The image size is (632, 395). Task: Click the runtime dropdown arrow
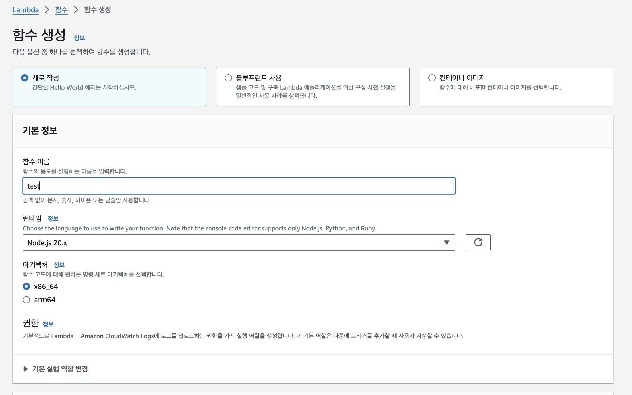[446, 243]
